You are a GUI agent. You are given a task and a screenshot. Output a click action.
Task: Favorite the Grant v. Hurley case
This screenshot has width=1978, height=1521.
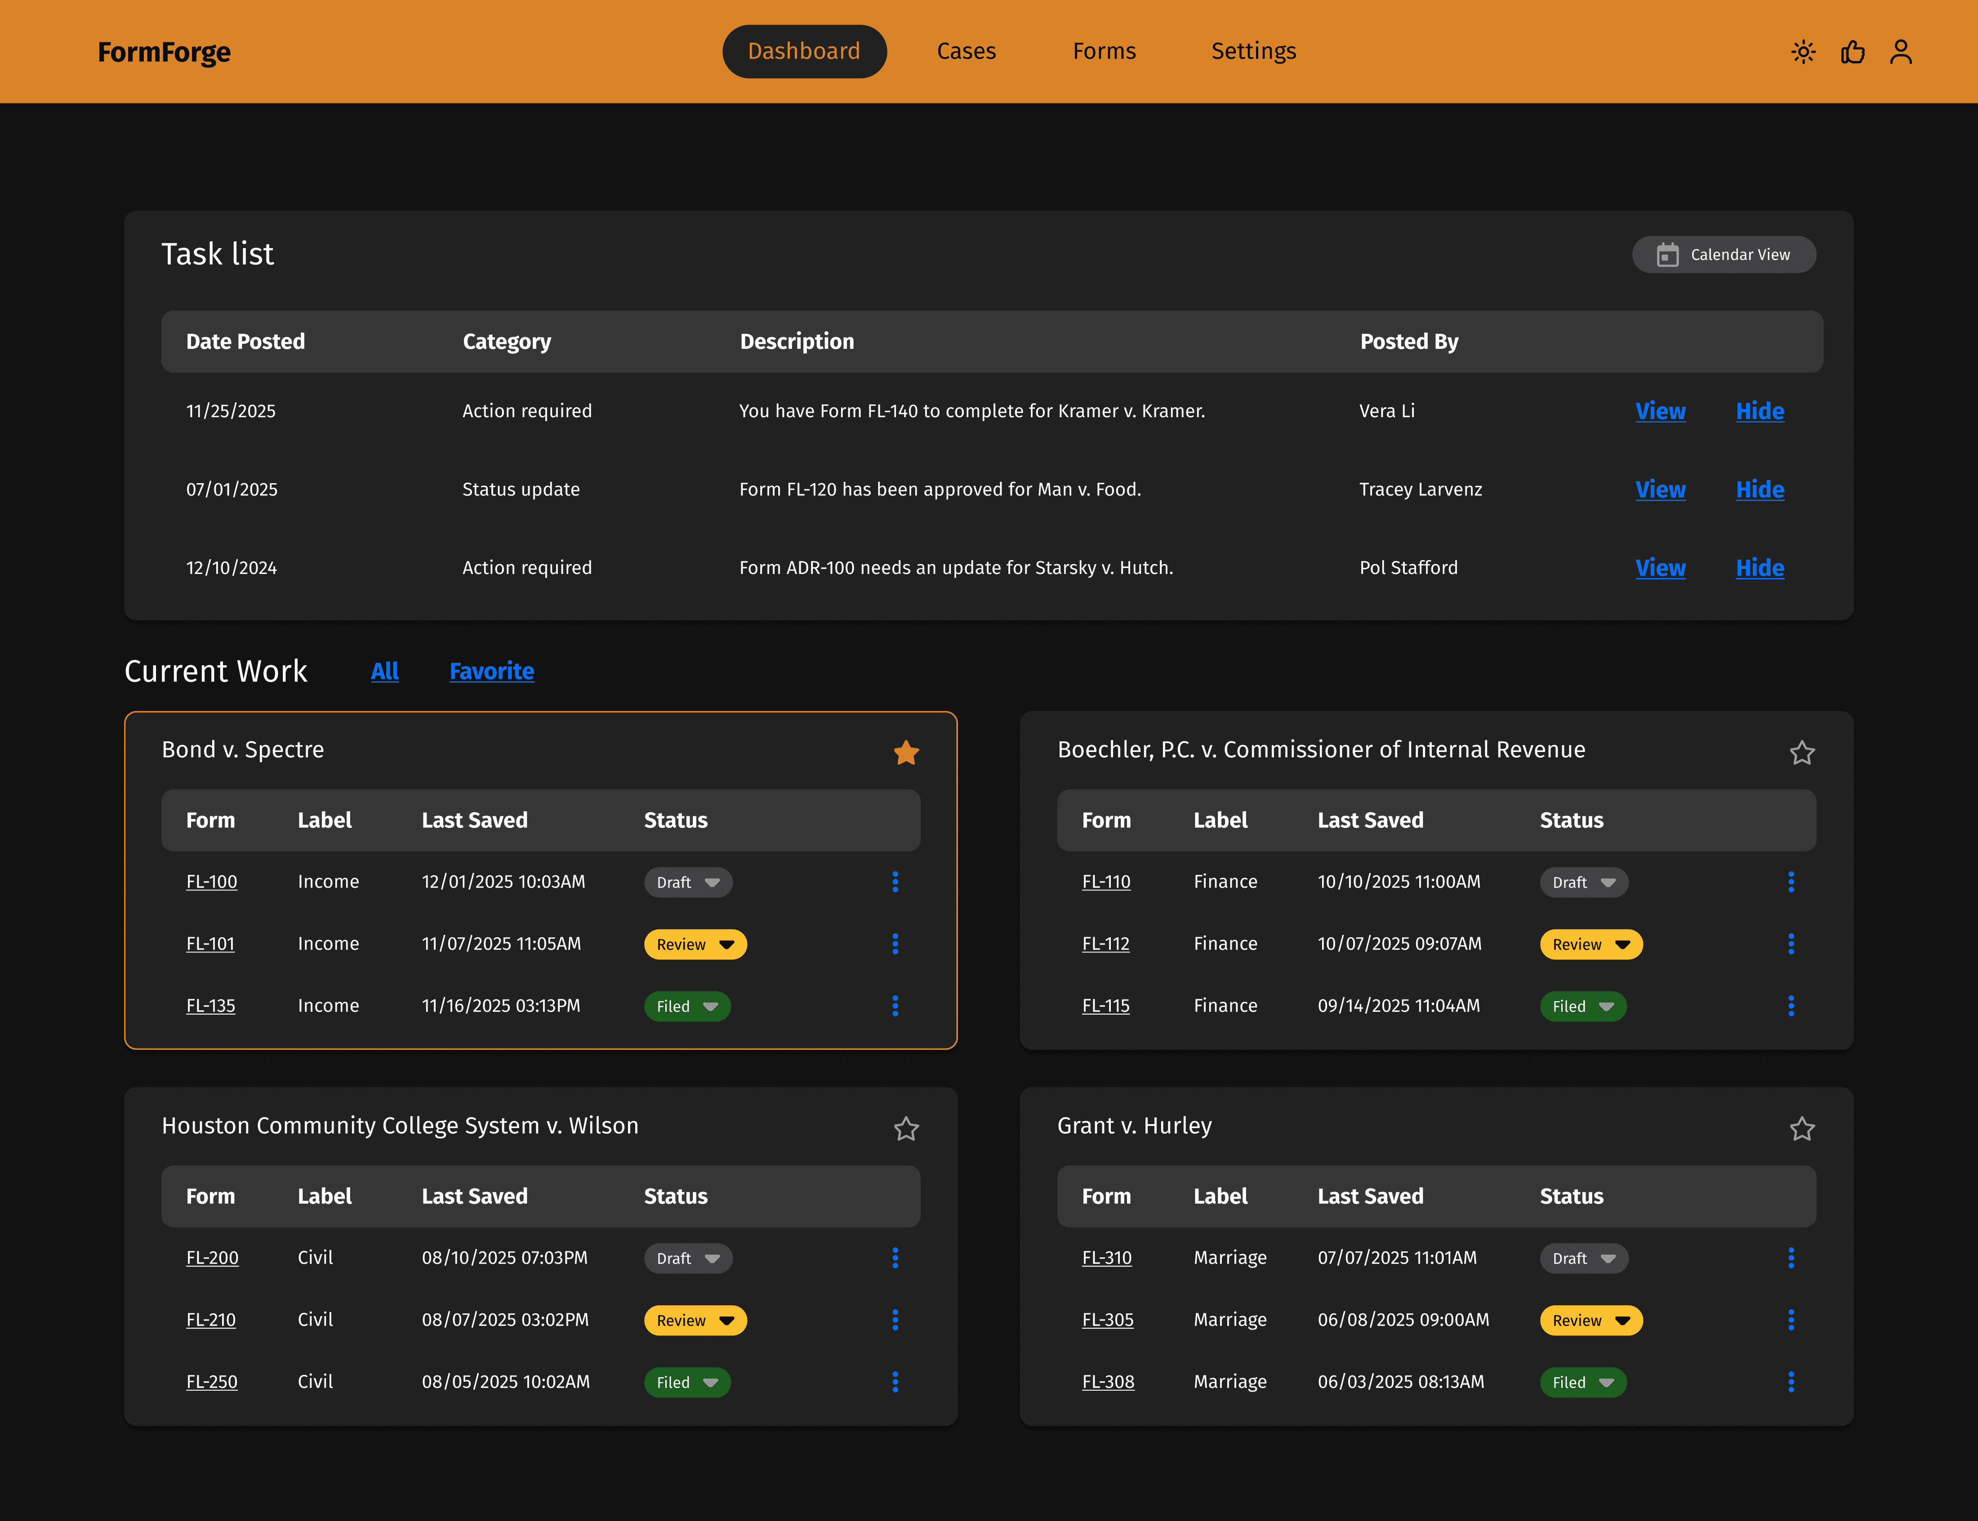(1801, 1129)
